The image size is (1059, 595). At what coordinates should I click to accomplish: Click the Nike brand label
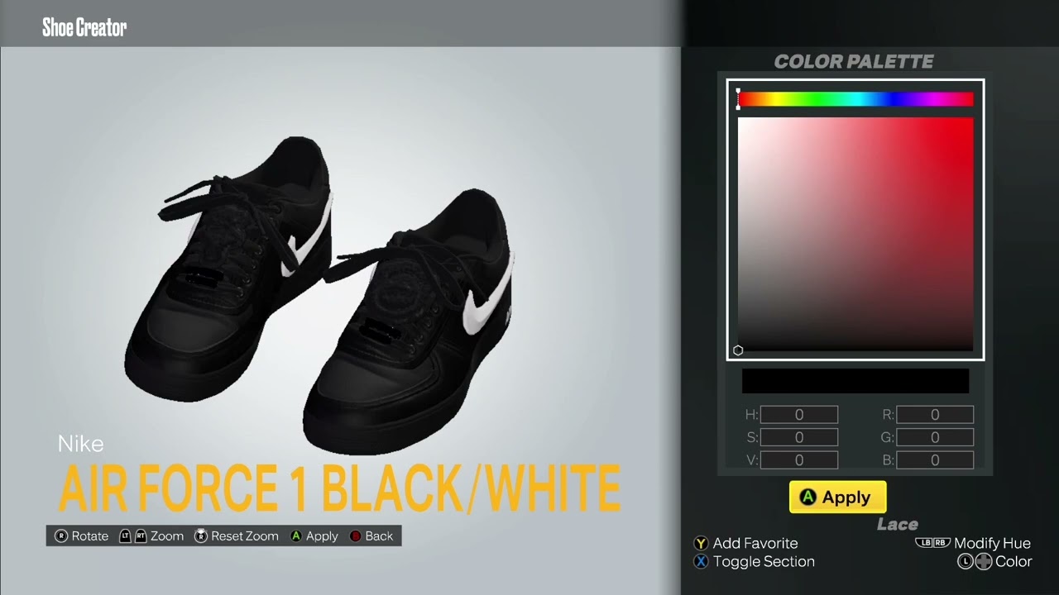point(80,444)
